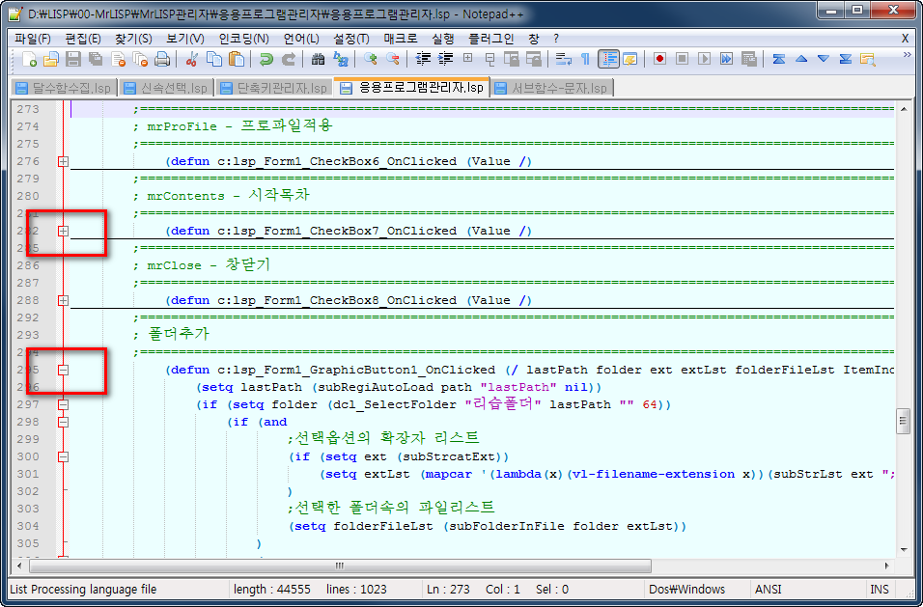Click the horizontal scrollbar right arrow
Image resolution: width=923 pixels, height=607 pixels.
[x=885, y=566]
